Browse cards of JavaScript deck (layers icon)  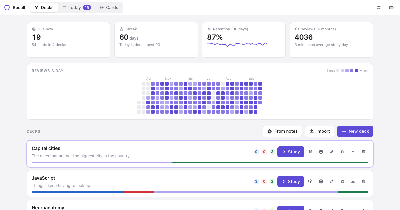pos(310,181)
